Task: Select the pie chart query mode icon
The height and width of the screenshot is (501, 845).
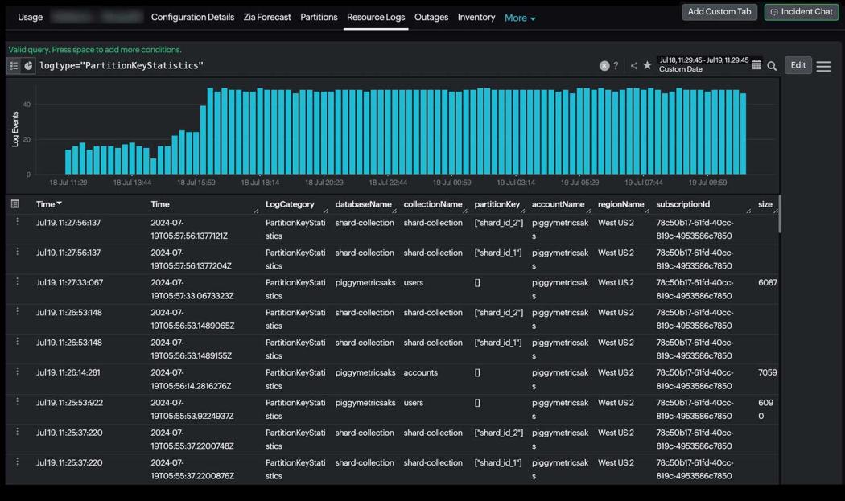Action: click(x=28, y=65)
